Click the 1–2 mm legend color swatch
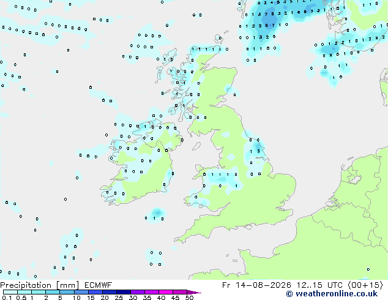This screenshot has height=300, width=388. click(39, 292)
